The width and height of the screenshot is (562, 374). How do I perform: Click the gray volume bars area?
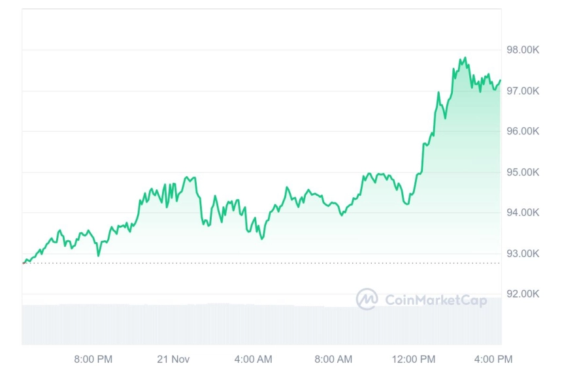(261, 324)
